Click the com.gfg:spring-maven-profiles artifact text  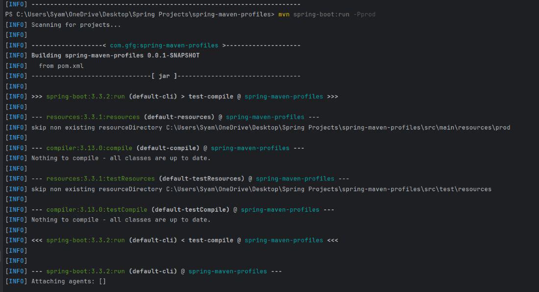tap(164, 45)
